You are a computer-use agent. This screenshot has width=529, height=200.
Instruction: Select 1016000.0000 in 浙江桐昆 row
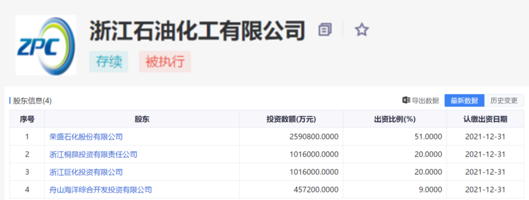point(291,154)
